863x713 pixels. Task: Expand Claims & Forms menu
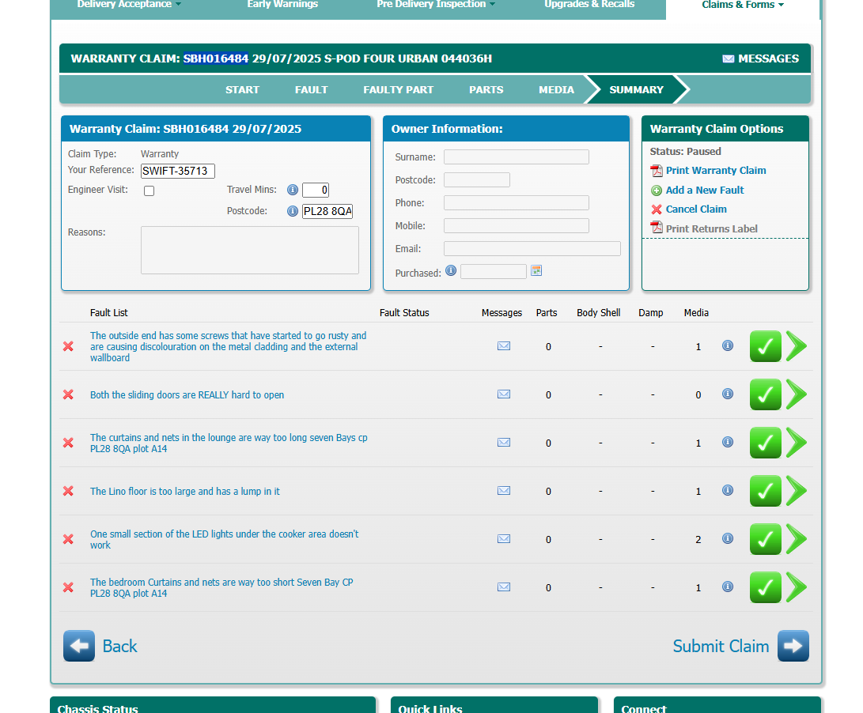point(743,5)
